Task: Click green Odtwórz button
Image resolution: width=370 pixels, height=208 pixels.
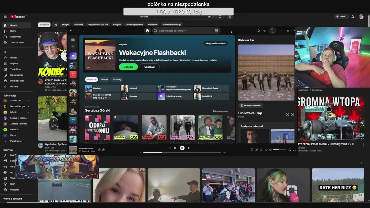Action: pos(128,67)
